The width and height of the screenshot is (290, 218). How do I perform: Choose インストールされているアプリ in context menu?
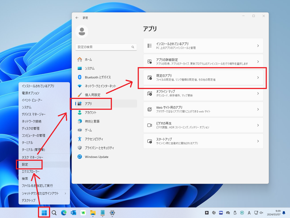coord(44,86)
